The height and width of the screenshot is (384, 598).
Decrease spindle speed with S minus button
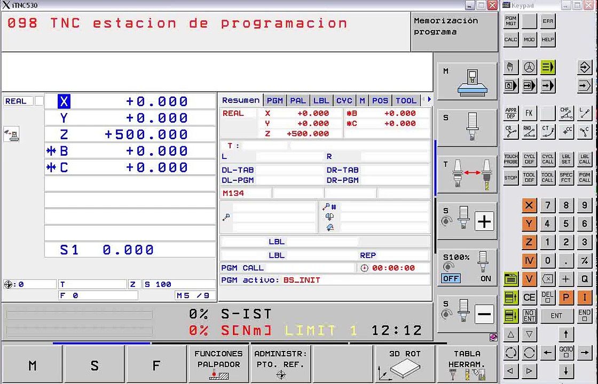point(484,315)
